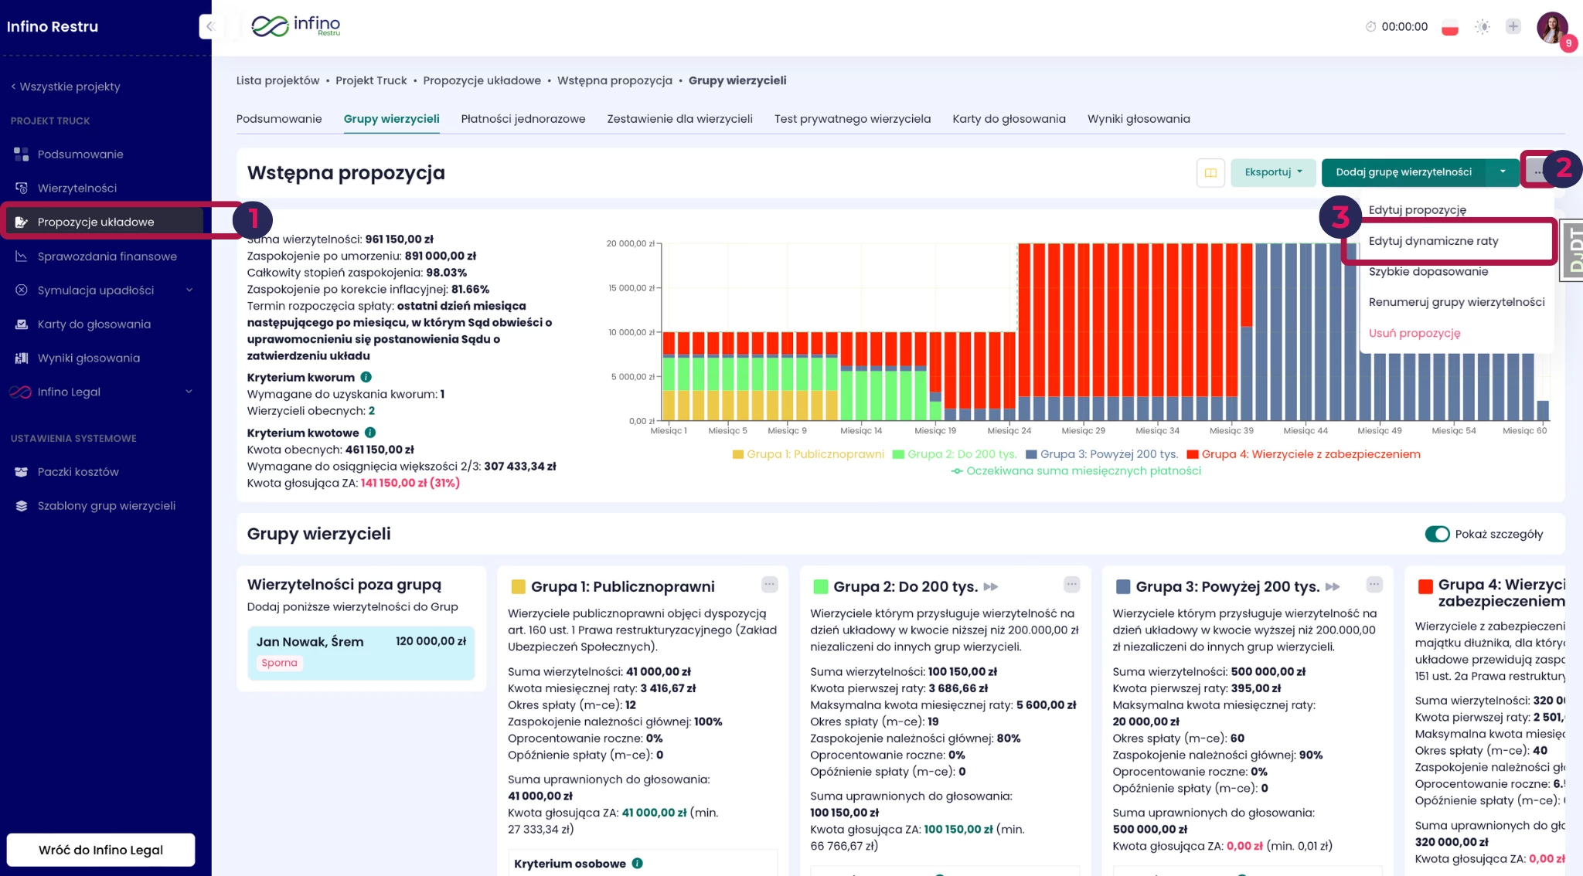Toggle the Pokaż szczegóły switch
This screenshot has width=1583, height=876.
(x=1437, y=535)
